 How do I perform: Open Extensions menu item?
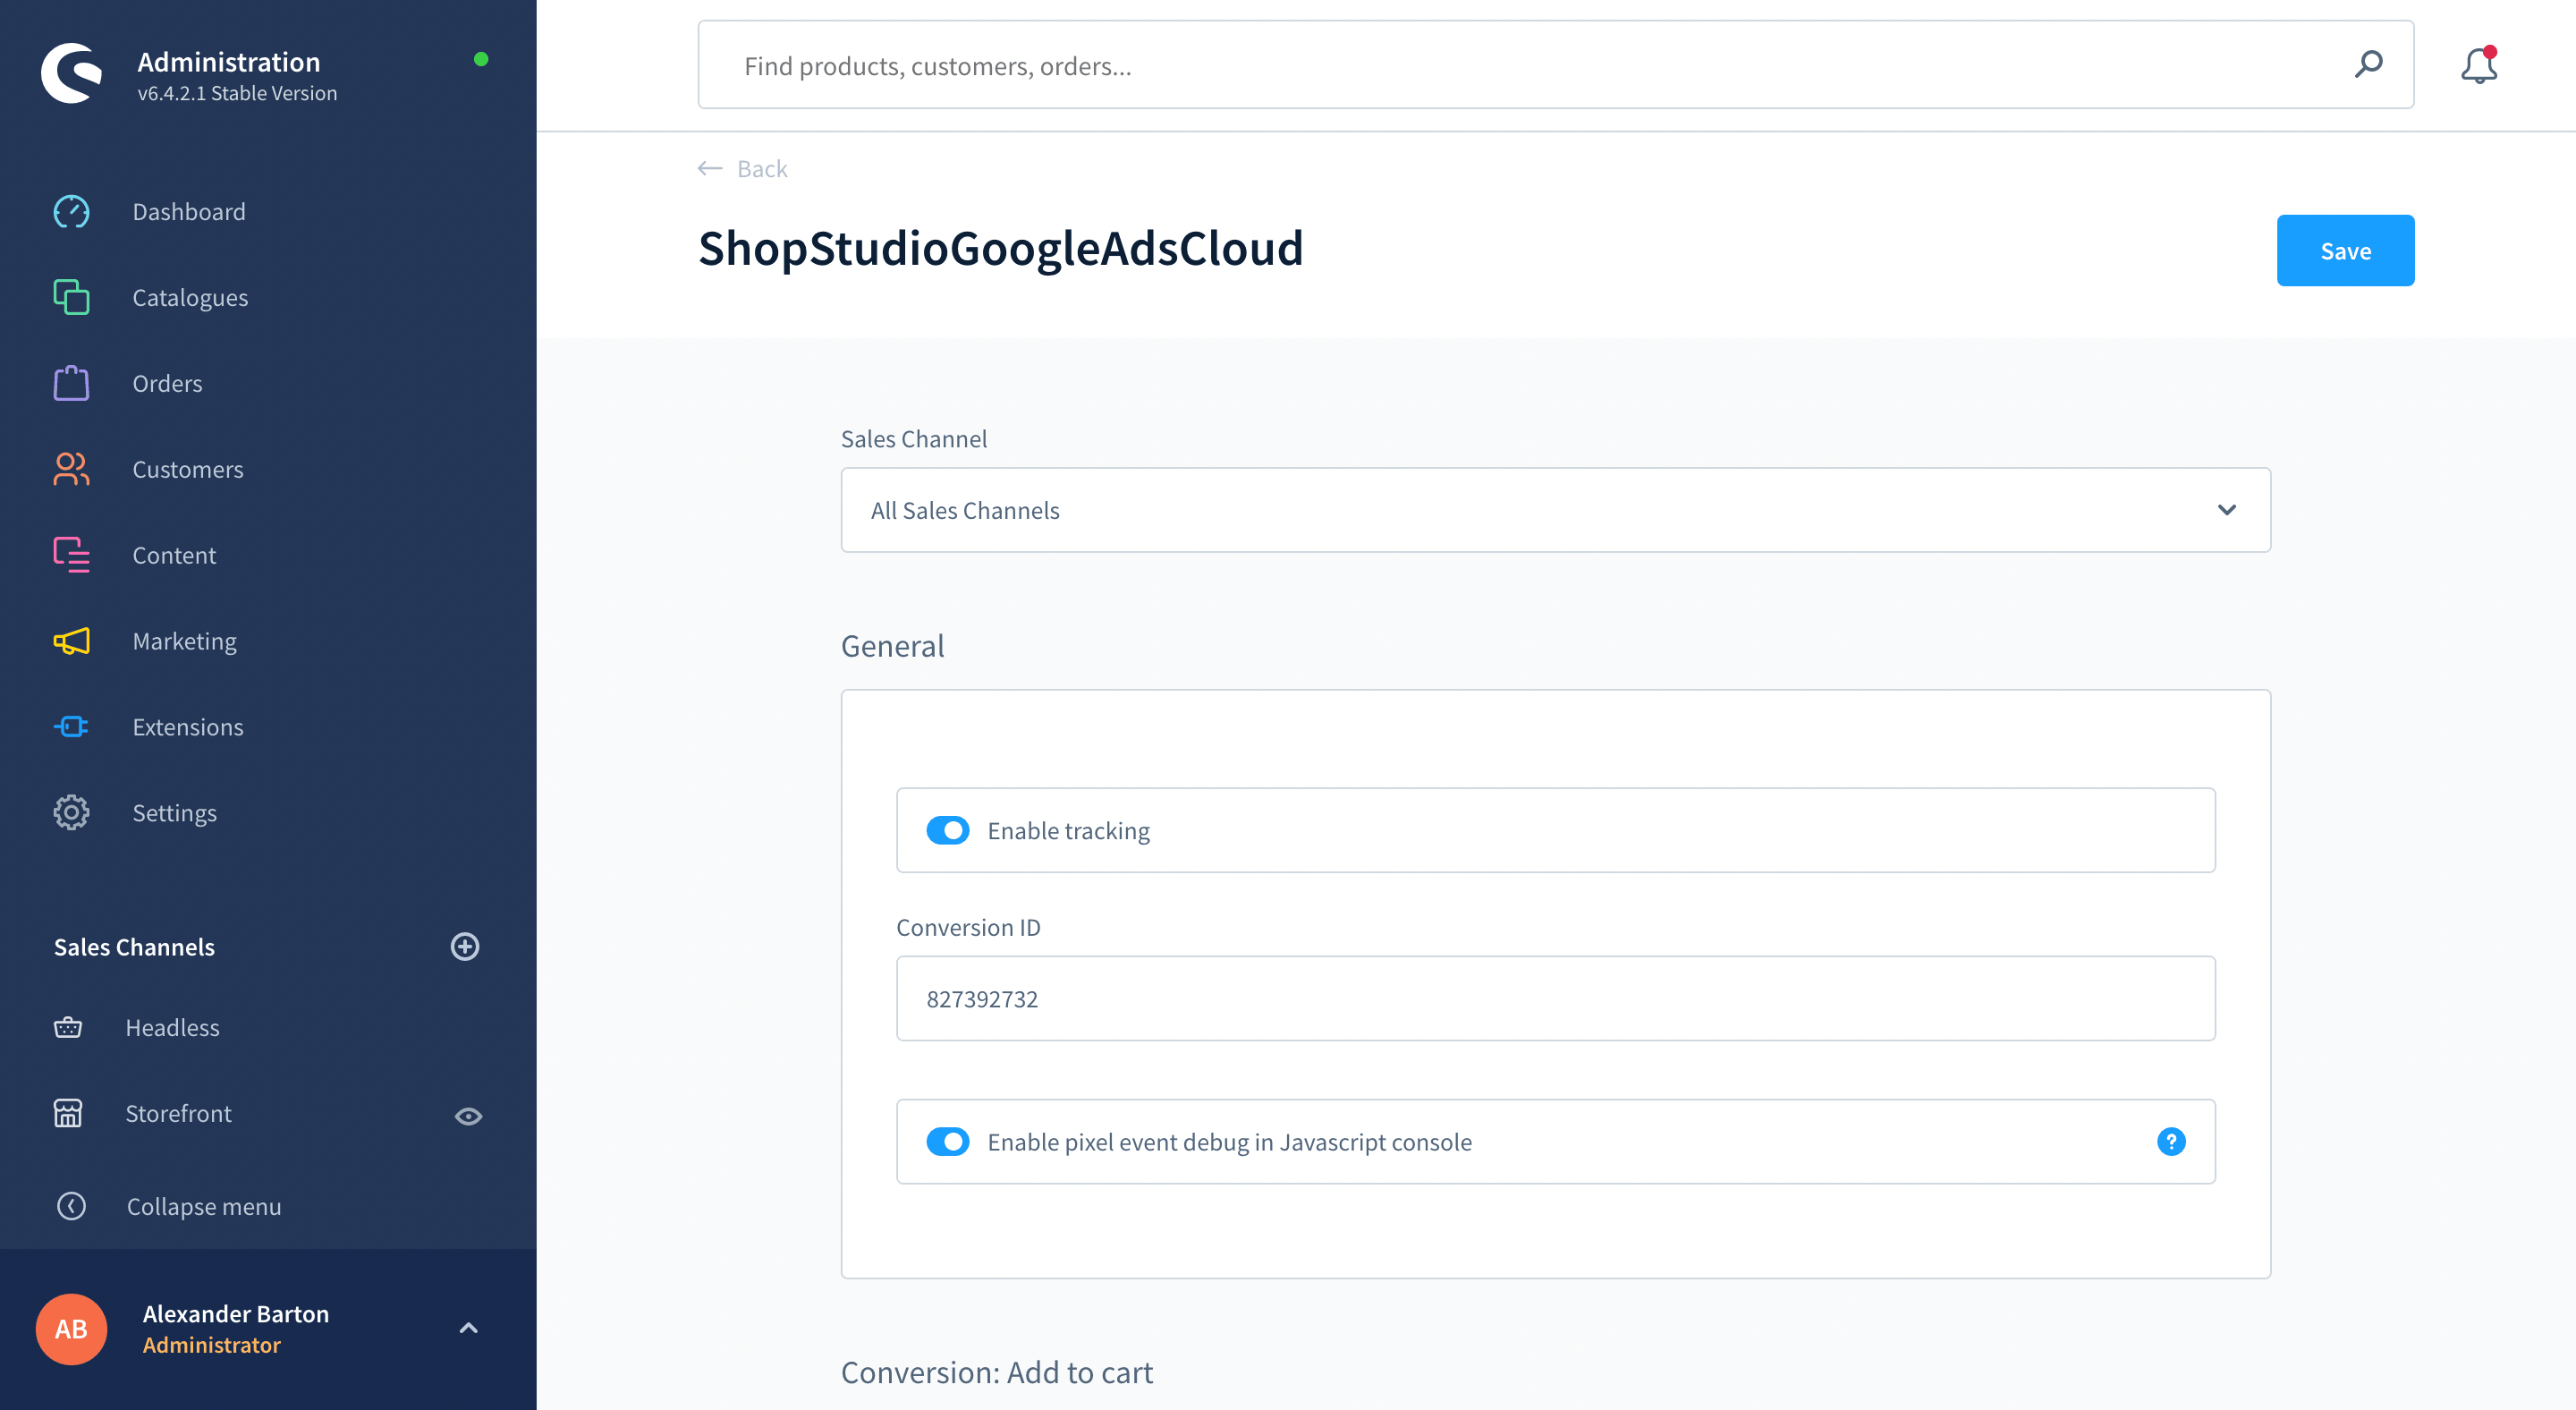(188, 728)
